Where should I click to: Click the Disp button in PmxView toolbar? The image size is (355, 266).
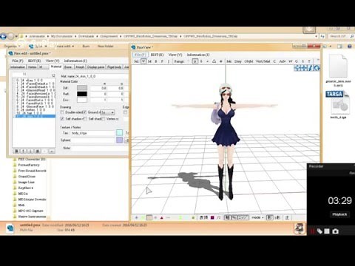click(237, 61)
